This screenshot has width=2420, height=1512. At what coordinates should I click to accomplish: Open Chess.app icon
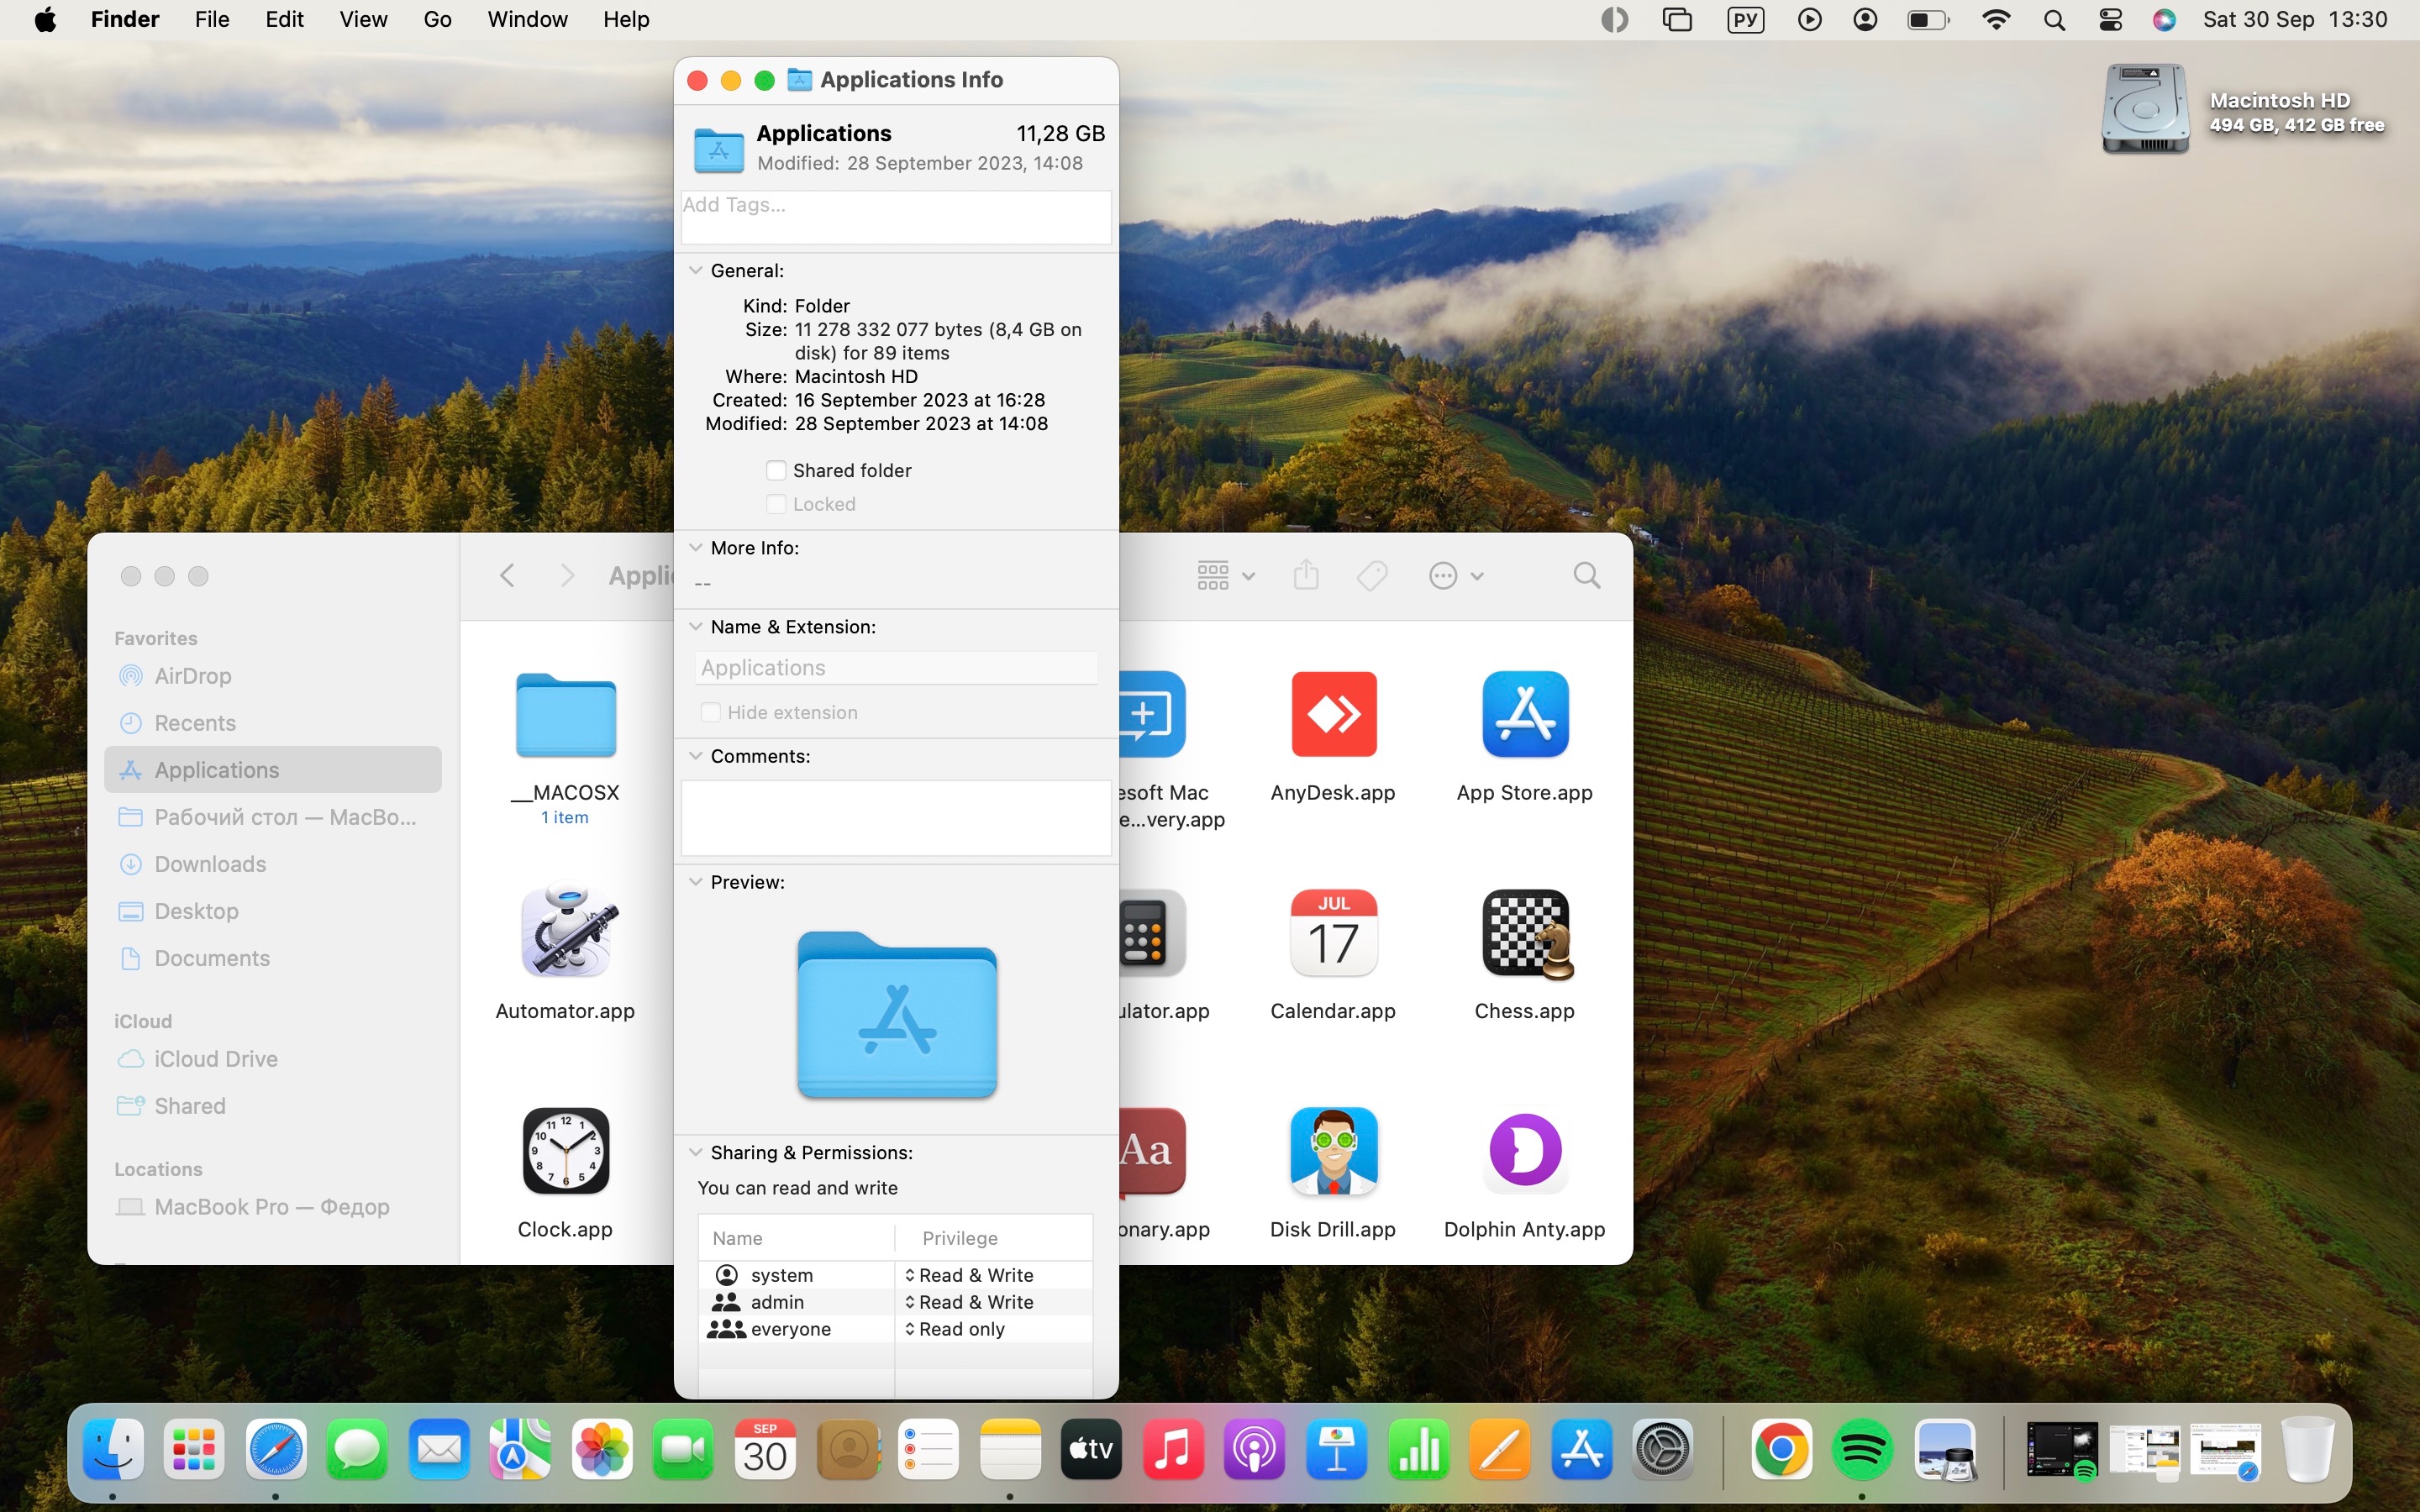pyautogui.click(x=1524, y=933)
